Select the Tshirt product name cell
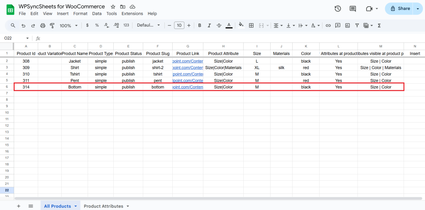 coord(75,74)
